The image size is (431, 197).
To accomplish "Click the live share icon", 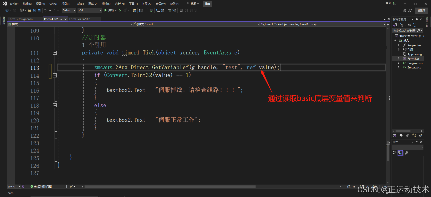I will click(x=405, y=10).
